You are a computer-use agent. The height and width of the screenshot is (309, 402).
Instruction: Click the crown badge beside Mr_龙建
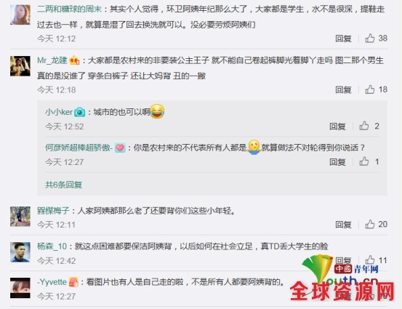pyautogui.click(x=74, y=60)
